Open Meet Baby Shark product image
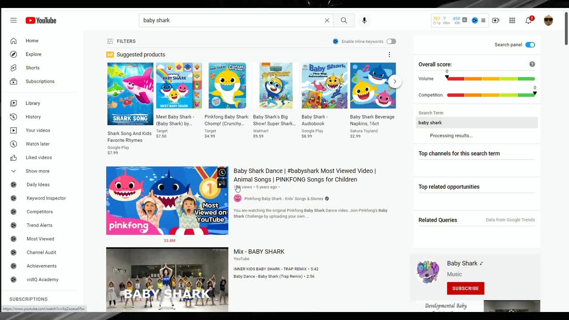569x320 pixels. [179, 85]
